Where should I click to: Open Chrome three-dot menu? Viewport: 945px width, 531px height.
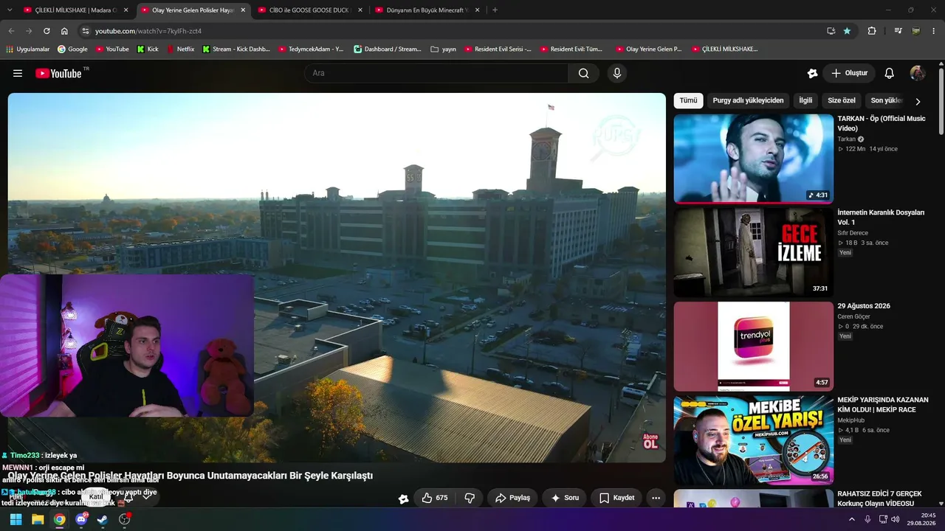(x=934, y=31)
